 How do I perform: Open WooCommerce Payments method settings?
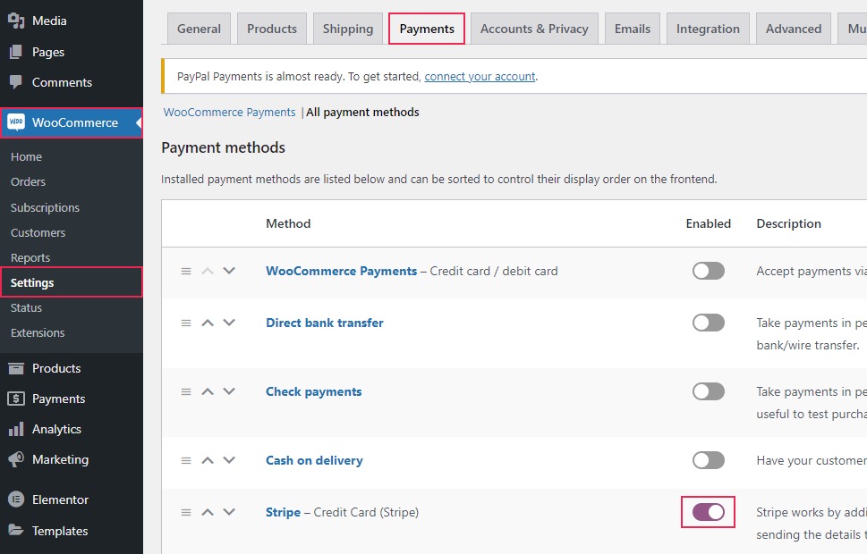(341, 272)
